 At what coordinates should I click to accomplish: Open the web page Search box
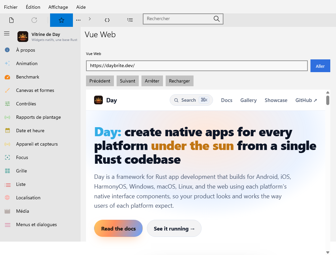pyautogui.click(x=191, y=100)
